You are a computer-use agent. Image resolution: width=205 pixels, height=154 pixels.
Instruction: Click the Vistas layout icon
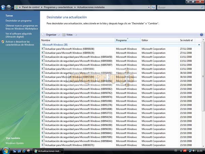[x=64, y=35]
